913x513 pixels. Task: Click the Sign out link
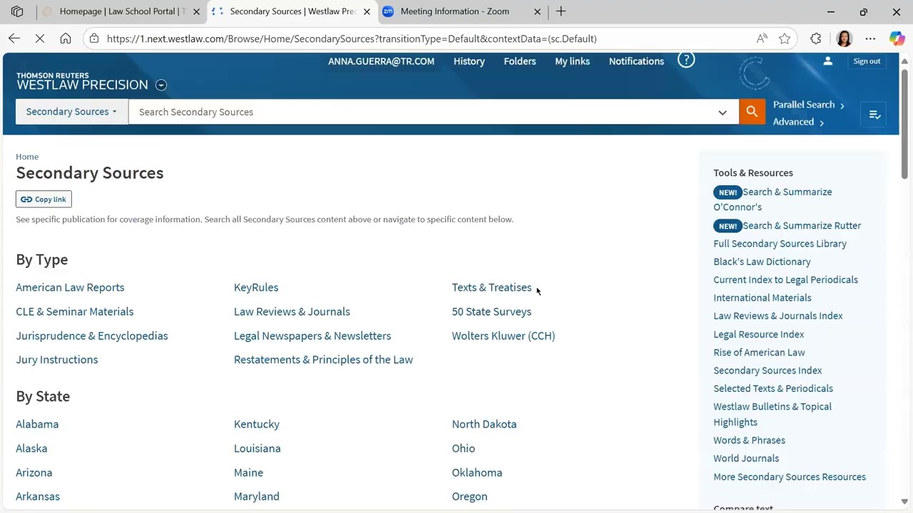(x=867, y=61)
